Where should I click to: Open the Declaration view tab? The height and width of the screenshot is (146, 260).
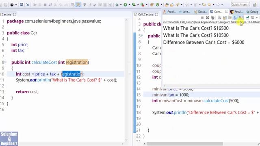pos(200,12)
